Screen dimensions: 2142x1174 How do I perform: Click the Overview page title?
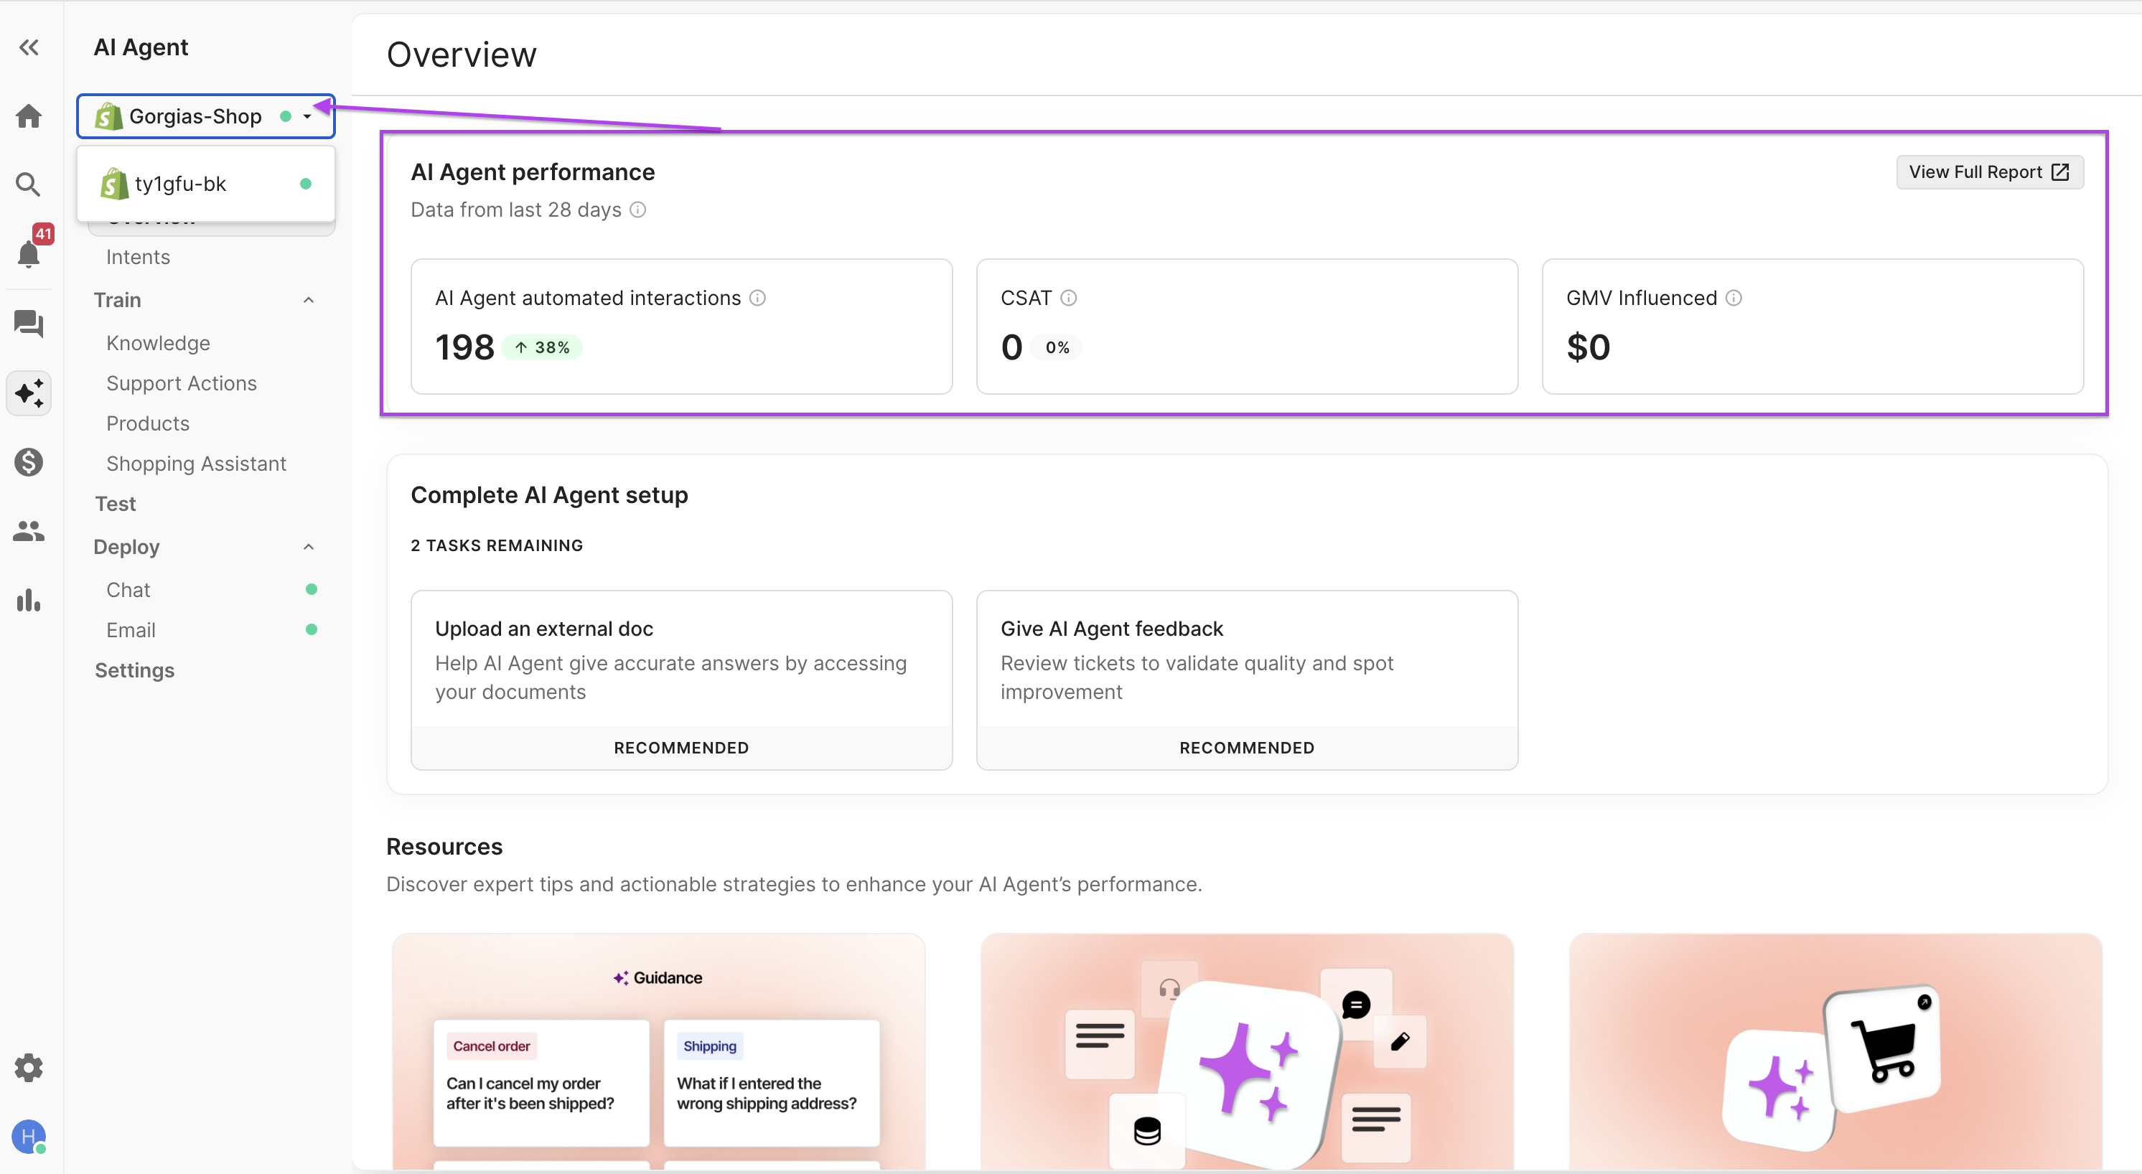[x=462, y=55]
